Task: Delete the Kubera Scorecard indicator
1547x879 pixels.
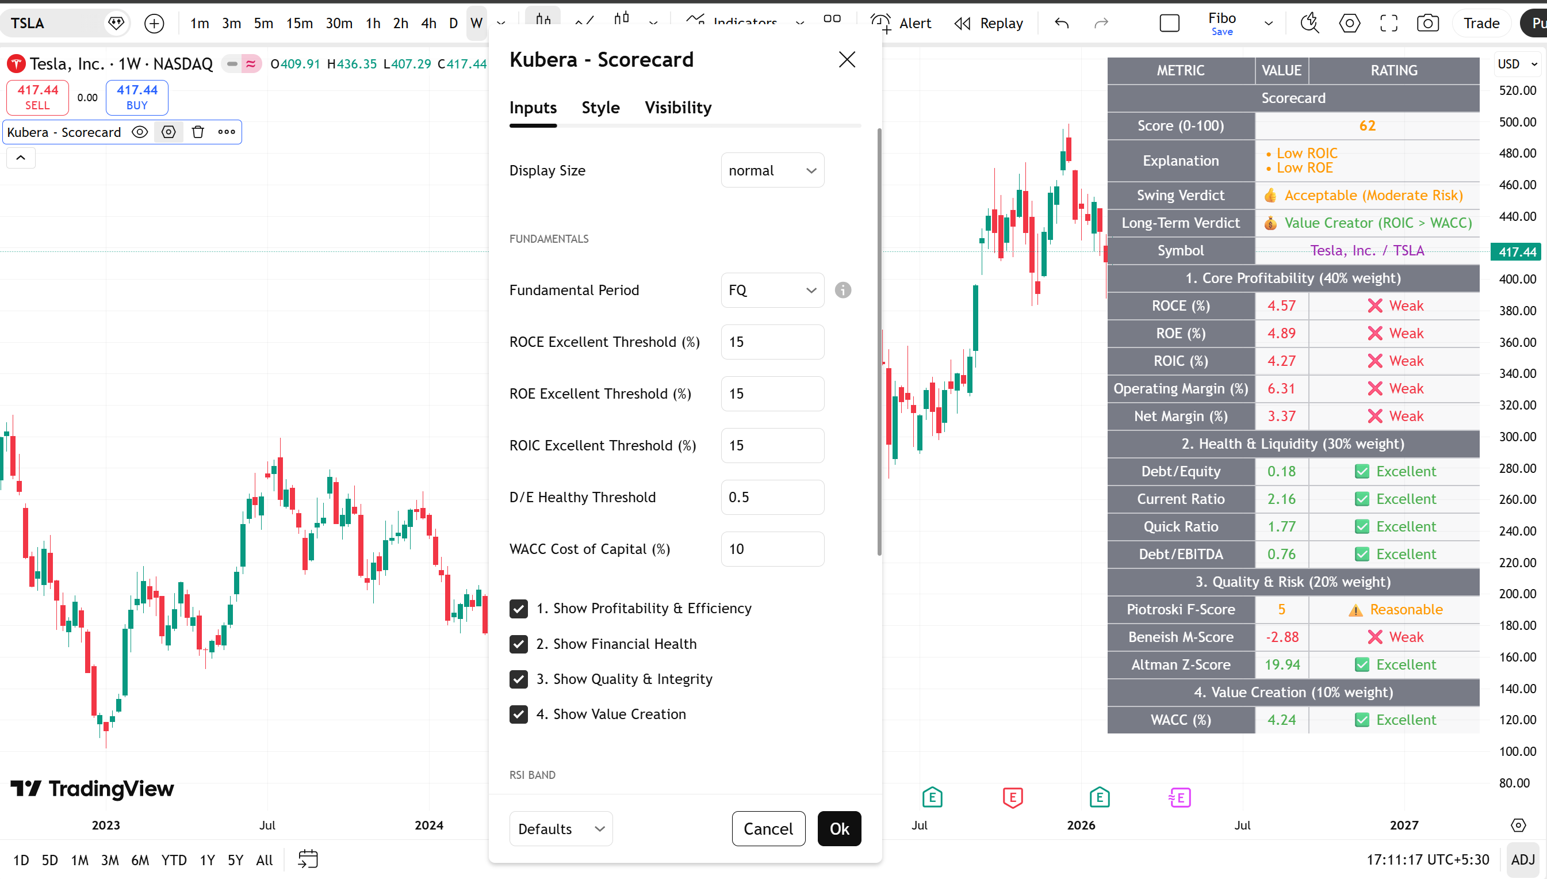Action: 197,132
